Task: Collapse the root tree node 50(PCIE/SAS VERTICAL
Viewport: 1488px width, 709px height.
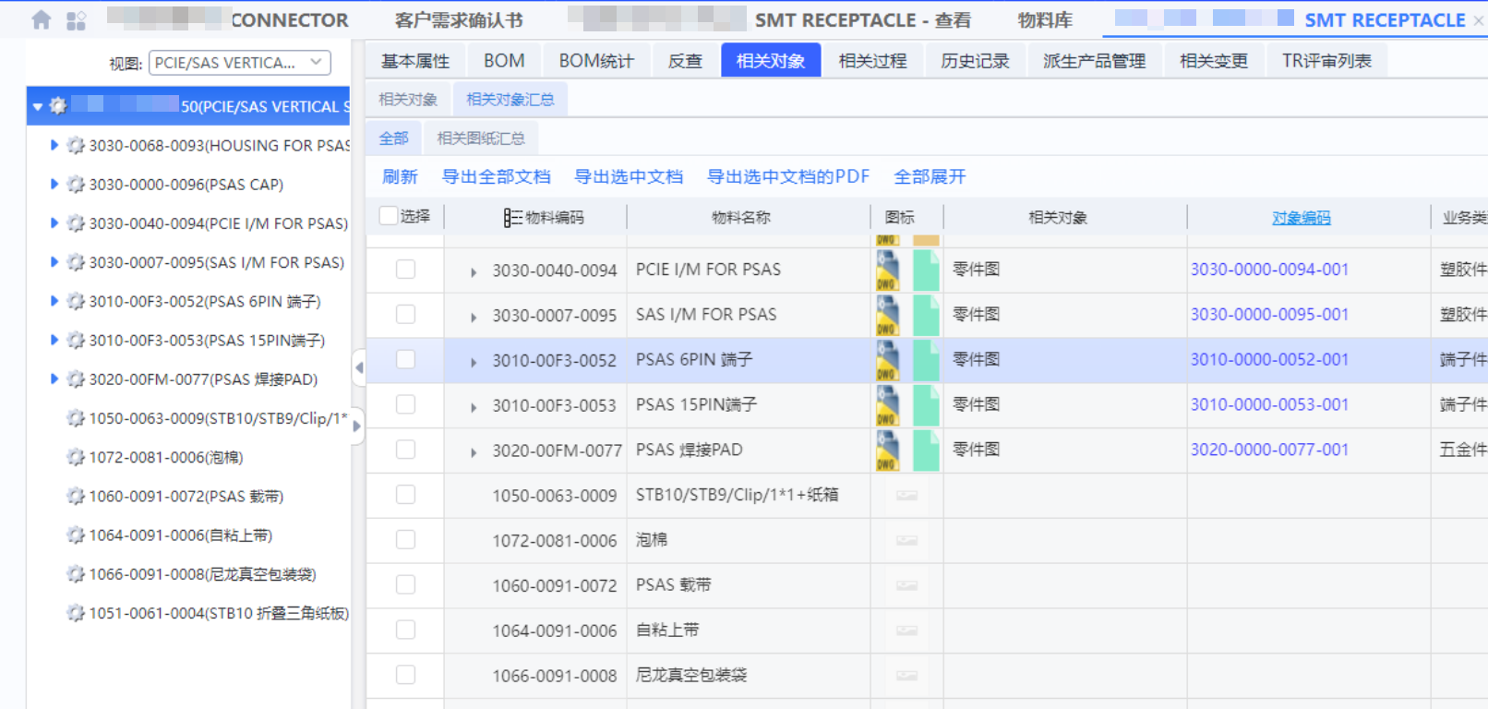Action: [x=38, y=107]
